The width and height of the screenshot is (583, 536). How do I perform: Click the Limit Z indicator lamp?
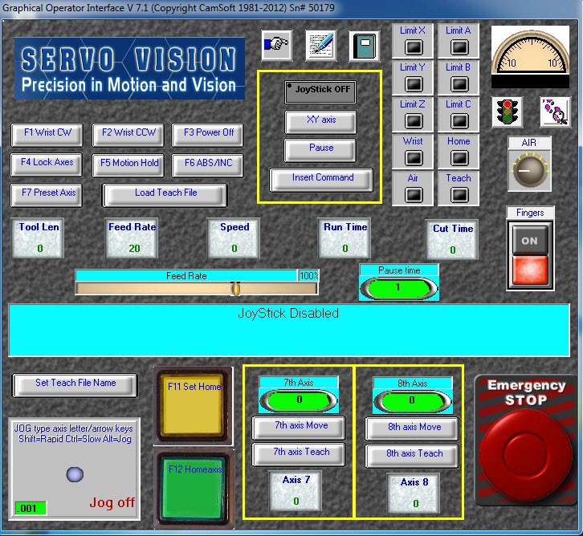[414, 121]
